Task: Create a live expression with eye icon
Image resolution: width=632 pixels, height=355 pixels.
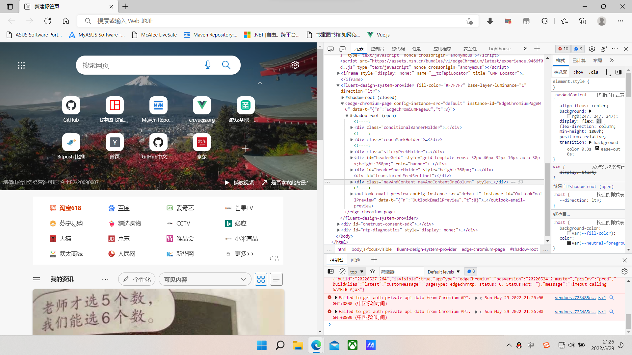Action: click(373, 272)
